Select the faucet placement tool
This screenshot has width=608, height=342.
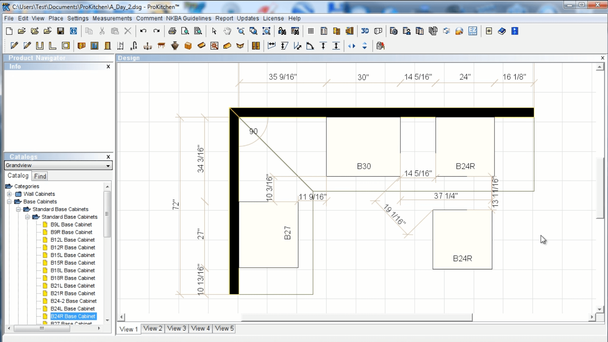(134, 46)
